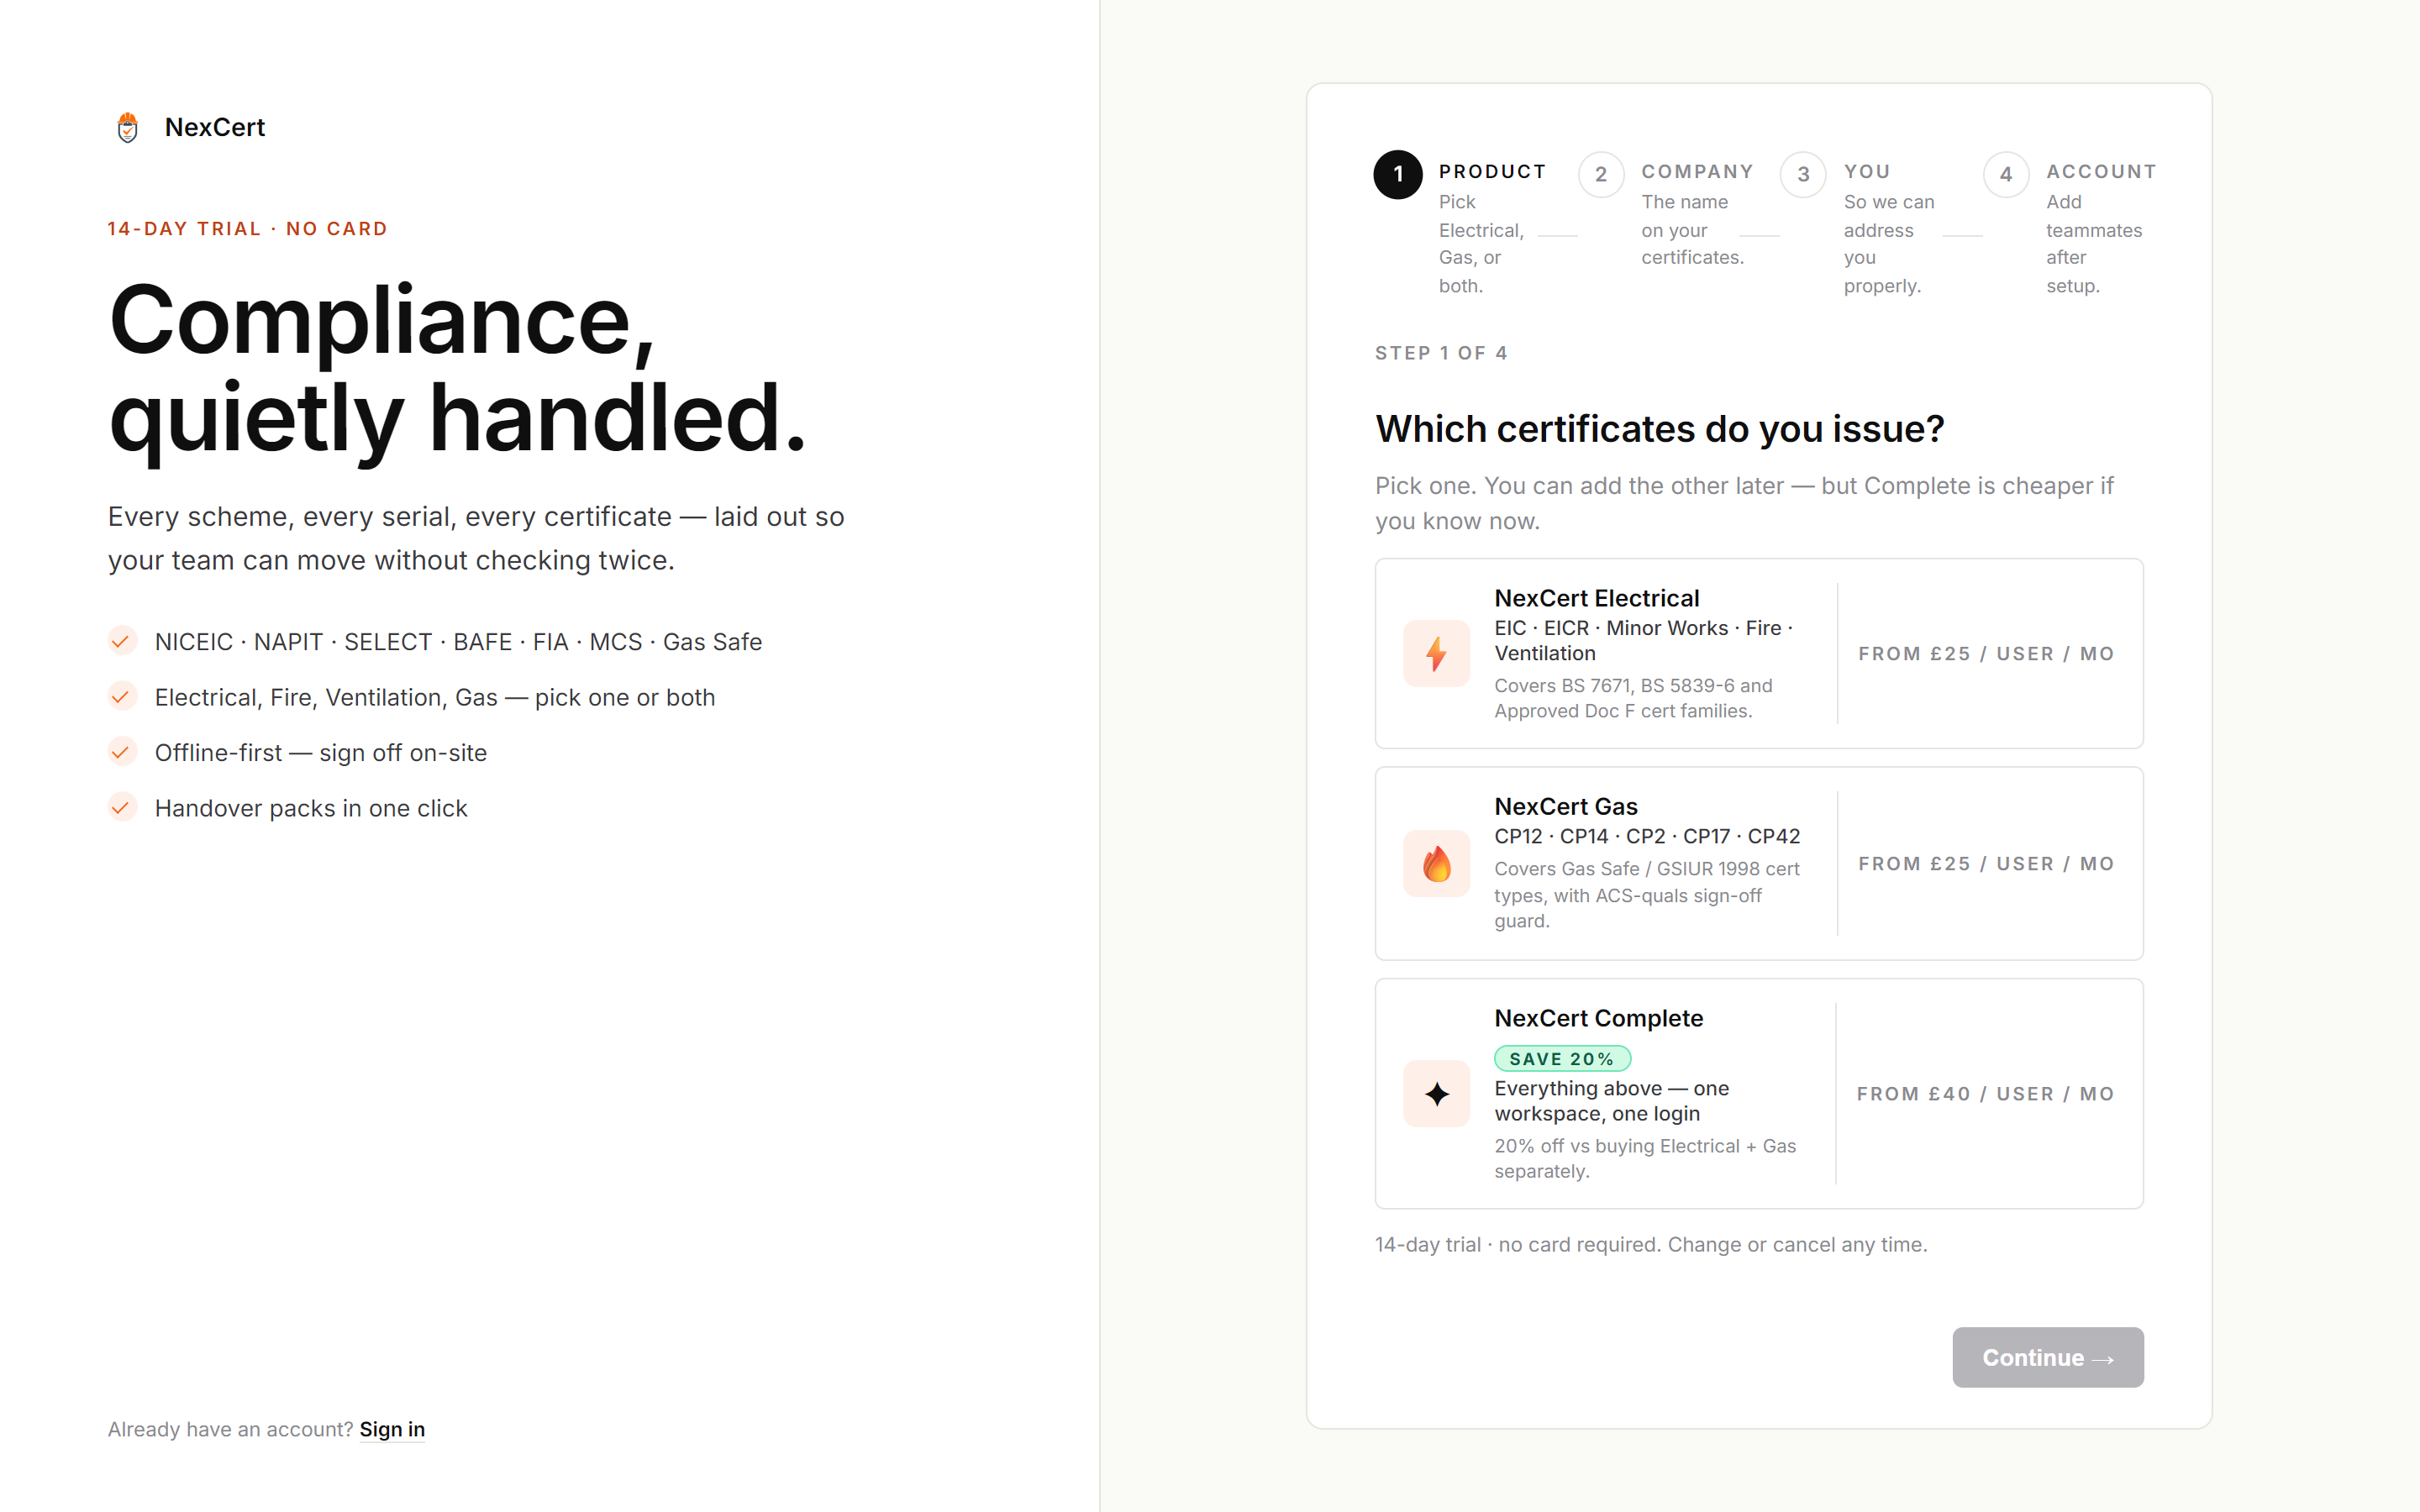This screenshot has height=1512, width=2420.
Task: Choose the NexCert Complete plan option
Action: pyautogui.click(x=1758, y=1093)
